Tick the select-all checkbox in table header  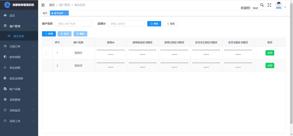click(x=47, y=42)
